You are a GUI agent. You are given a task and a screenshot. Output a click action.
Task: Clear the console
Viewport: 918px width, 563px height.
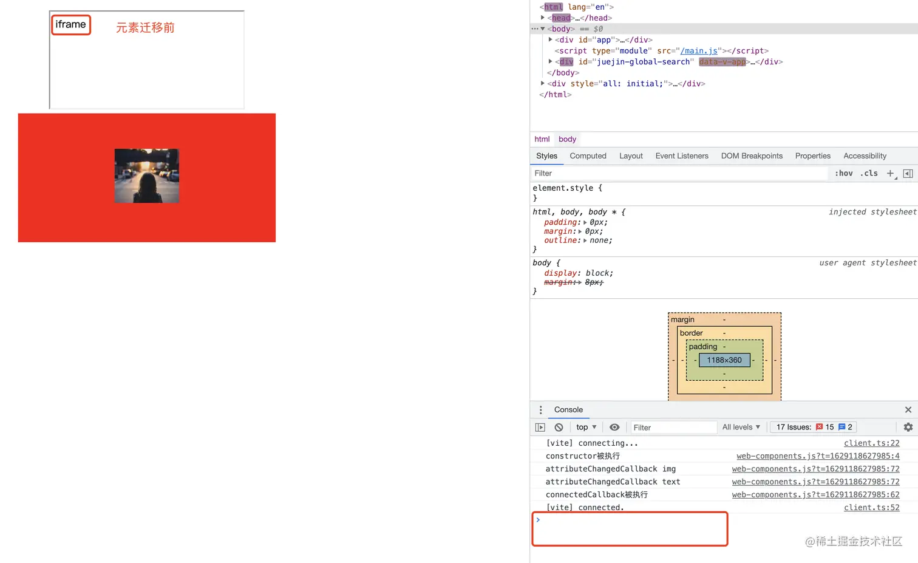click(x=559, y=428)
